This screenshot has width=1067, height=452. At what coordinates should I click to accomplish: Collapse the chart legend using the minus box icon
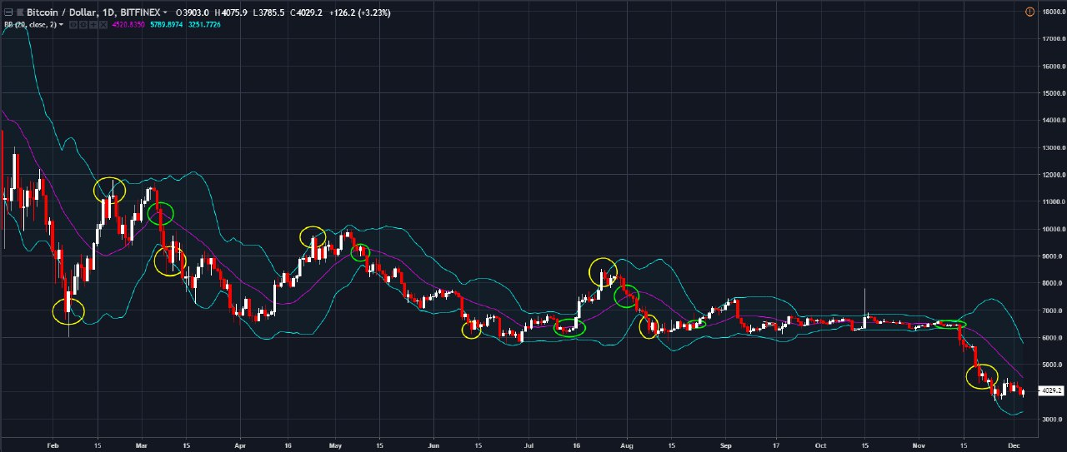[x=7, y=12]
